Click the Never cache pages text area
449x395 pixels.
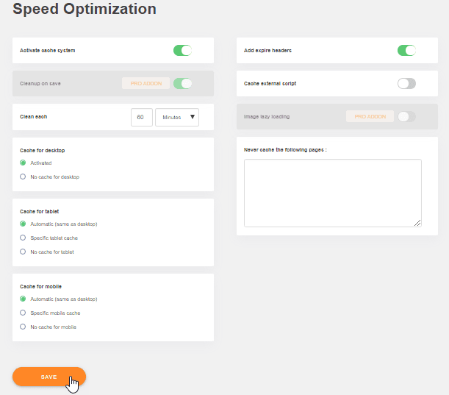tap(332, 193)
